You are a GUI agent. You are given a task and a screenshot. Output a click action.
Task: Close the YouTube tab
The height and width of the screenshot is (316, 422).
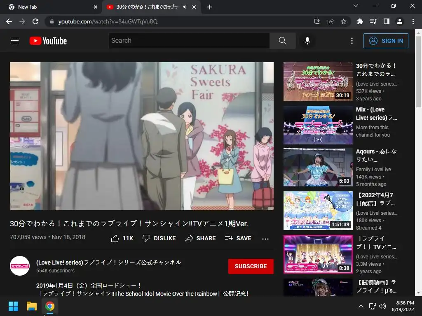[x=194, y=7]
